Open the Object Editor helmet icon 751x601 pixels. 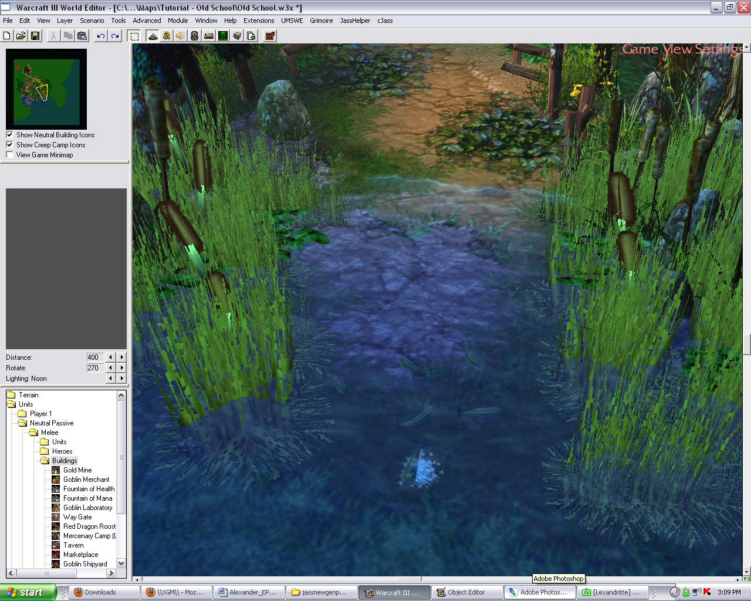pyautogui.click(x=195, y=36)
